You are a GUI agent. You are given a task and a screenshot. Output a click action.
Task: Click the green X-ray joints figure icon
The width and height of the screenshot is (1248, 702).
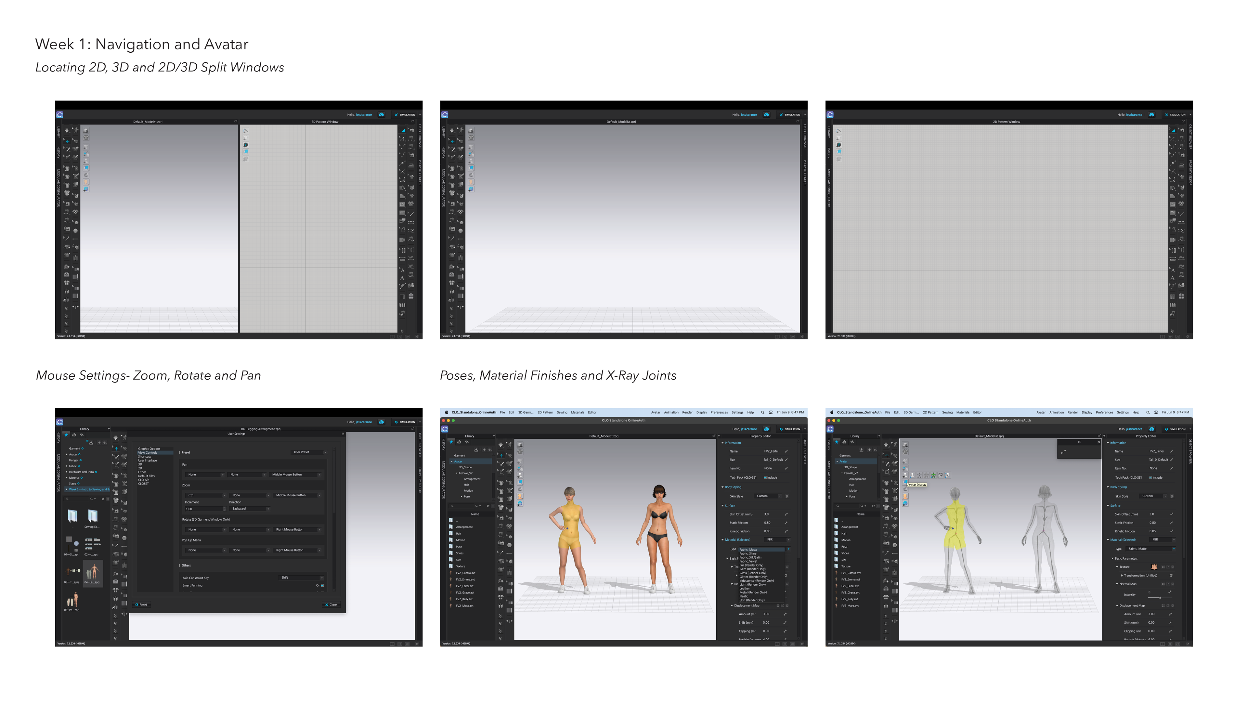click(x=933, y=475)
